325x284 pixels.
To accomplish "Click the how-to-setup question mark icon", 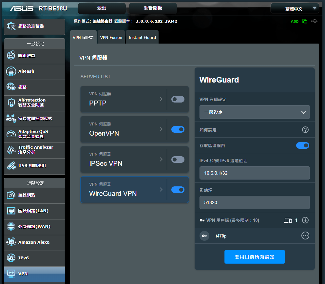I will 305,130.
